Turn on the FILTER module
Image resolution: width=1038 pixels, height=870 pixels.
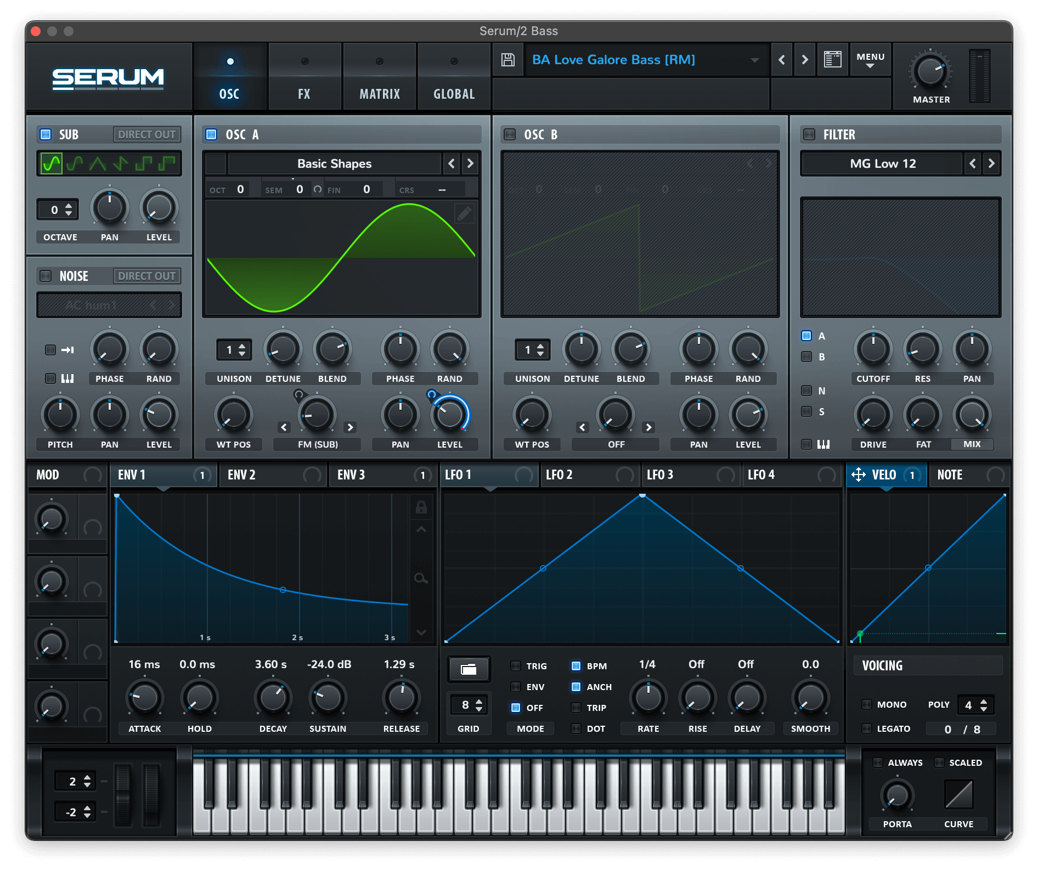pos(809,134)
